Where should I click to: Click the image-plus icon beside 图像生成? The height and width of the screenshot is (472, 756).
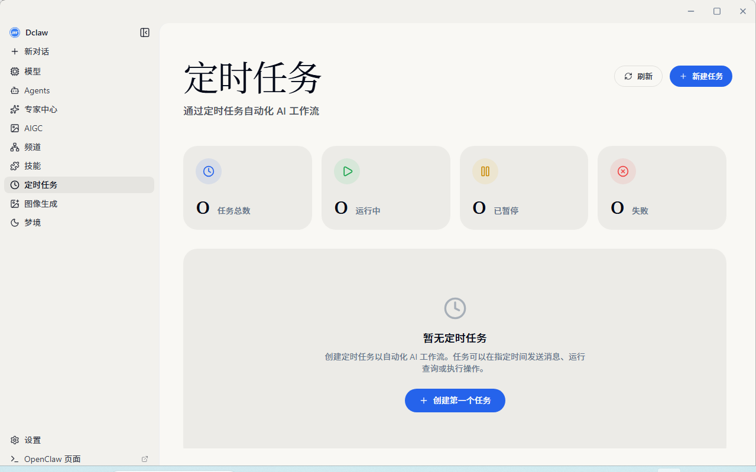point(15,204)
